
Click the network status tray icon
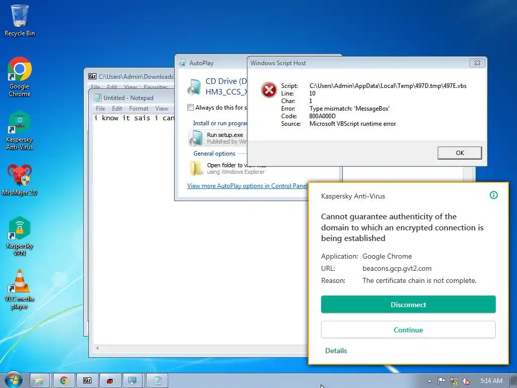click(454, 381)
